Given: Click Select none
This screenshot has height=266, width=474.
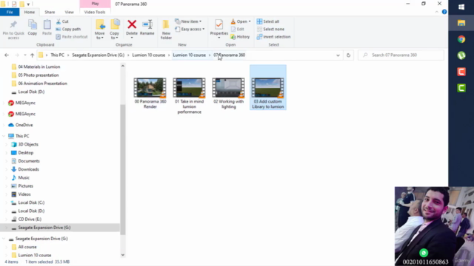Looking at the screenshot, I should [270, 29].
